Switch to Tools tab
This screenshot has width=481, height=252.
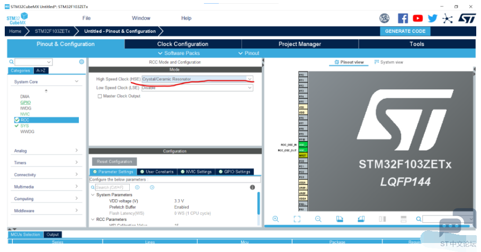[417, 44]
